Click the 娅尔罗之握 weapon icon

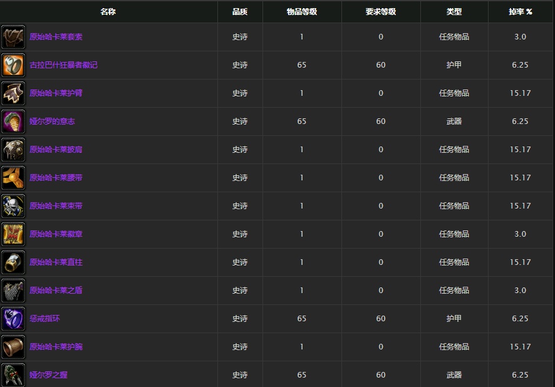pyautogui.click(x=13, y=374)
